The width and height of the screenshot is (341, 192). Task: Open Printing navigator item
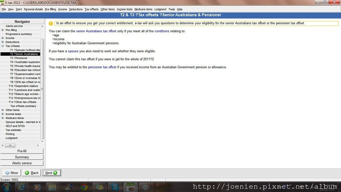(10, 134)
